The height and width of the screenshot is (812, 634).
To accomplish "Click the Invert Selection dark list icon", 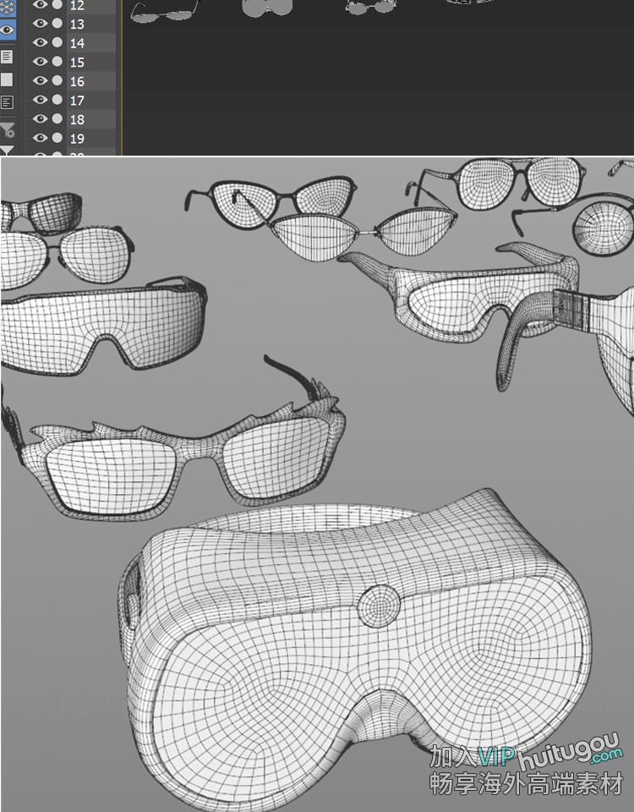I will [7, 102].
